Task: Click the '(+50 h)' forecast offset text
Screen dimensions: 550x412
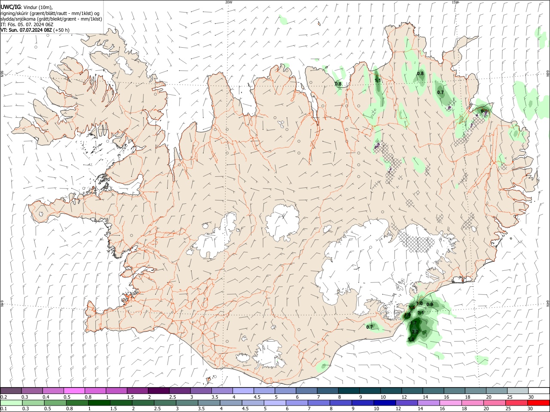Action: (x=62, y=30)
